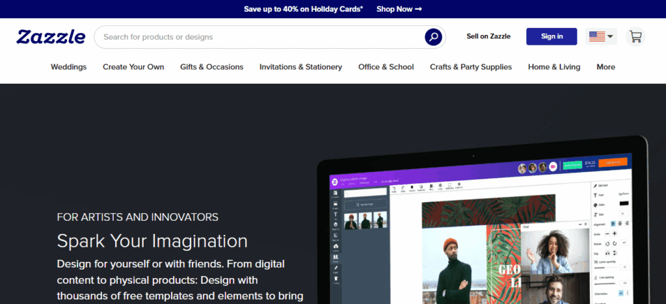Screen dimensions: 666x304
Task: Expand the Weddings menu
Action: tap(68, 67)
